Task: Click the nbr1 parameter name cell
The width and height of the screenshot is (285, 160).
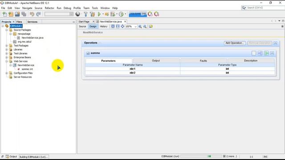Action: 133,69
